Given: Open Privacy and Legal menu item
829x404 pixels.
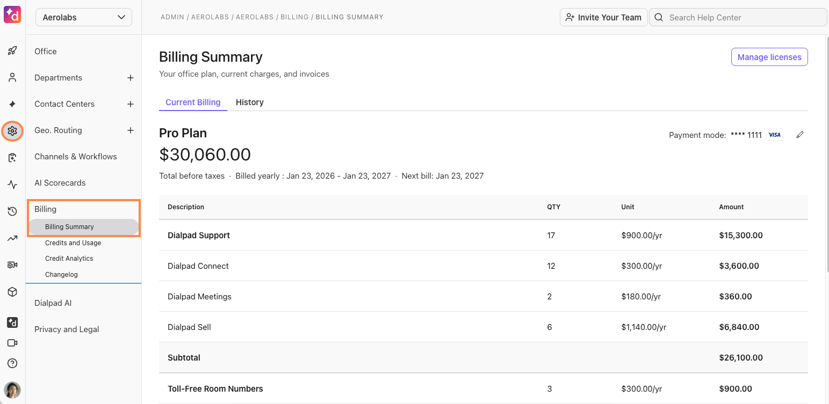Looking at the screenshot, I should (67, 329).
